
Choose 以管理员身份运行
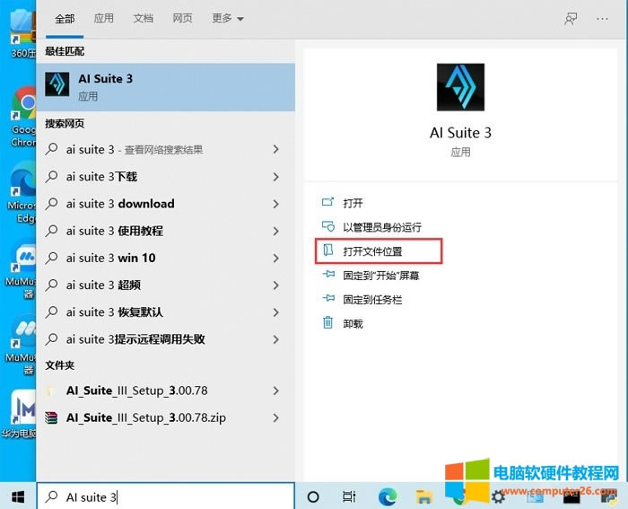tap(381, 227)
